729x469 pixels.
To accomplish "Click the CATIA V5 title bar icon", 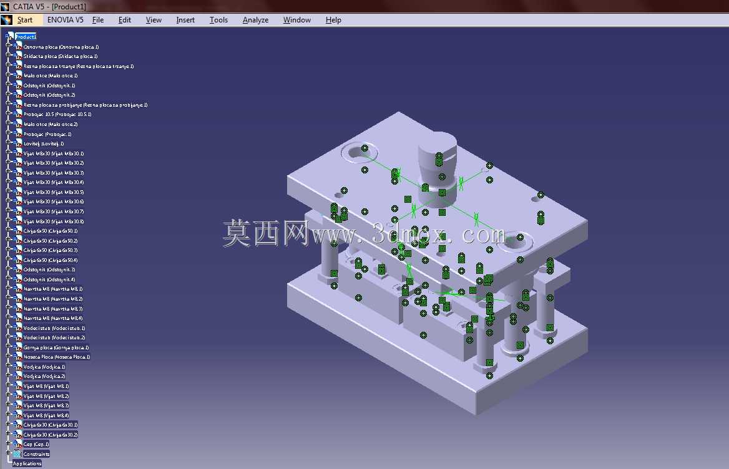I will click(x=5, y=6).
